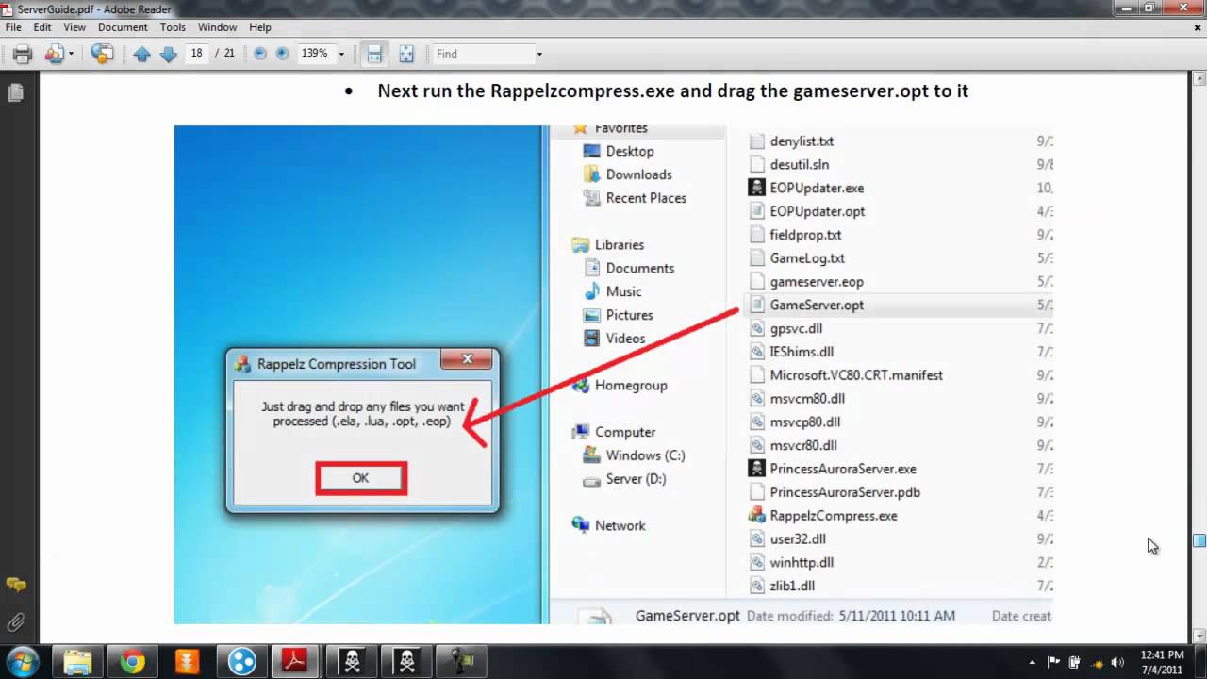Open the Collaborate sharing icon
The height and width of the screenshot is (679, 1207).
(101, 53)
